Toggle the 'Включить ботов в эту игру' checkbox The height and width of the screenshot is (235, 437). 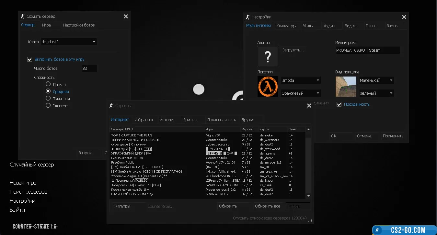pyautogui.click(x=30, y=59)
